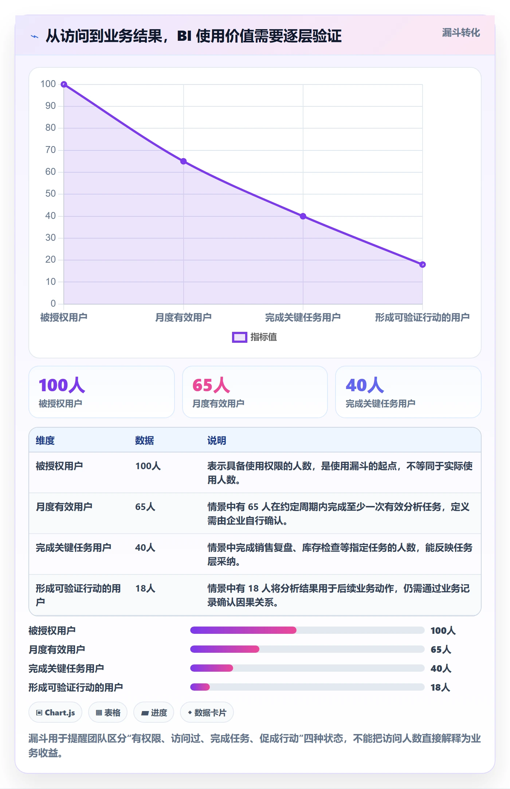
Task: Click the description starting 表示具备使用权限的人数
Action: [340, 473]
